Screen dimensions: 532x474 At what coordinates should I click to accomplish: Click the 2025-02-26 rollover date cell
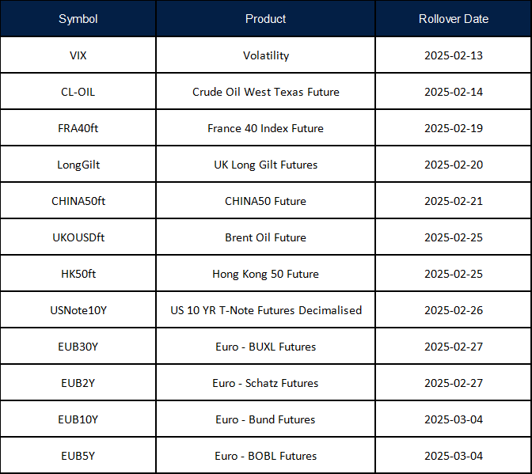tap(453, 310)
